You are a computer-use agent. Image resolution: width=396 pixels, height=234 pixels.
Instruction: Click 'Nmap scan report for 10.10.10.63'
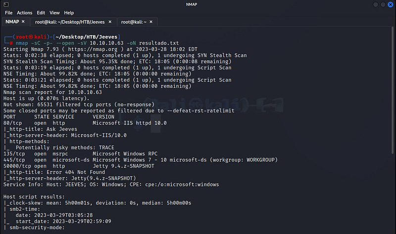click(52, 92)
